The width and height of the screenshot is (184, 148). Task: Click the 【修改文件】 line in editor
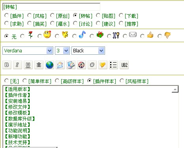coord(17,107)
